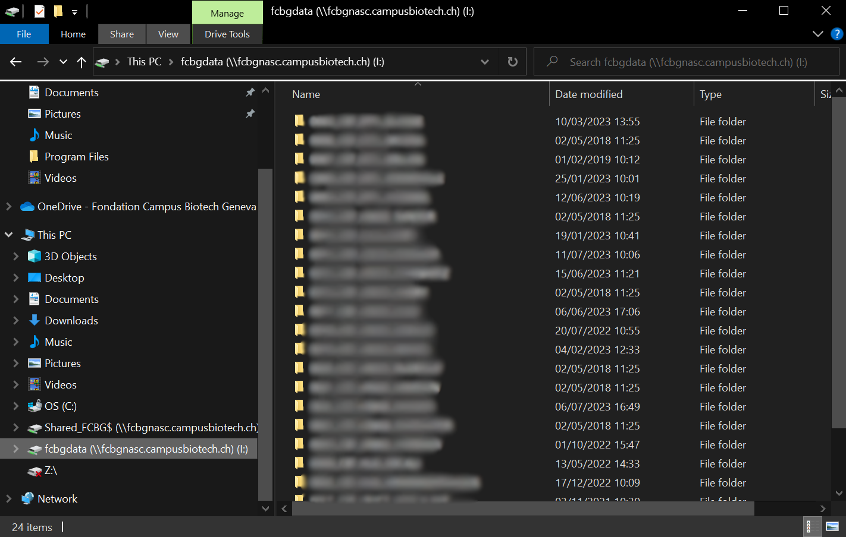Image resolution: width=846 pixels, height=537 pixels.
Task: Switch to Large icons view layout
Action: (x=832, y=526)
